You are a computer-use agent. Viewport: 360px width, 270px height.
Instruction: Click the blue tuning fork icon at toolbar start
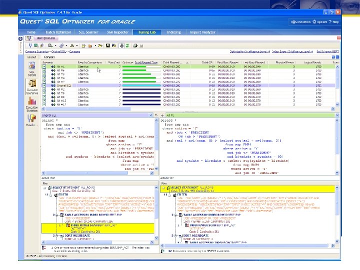pos(30,45)
